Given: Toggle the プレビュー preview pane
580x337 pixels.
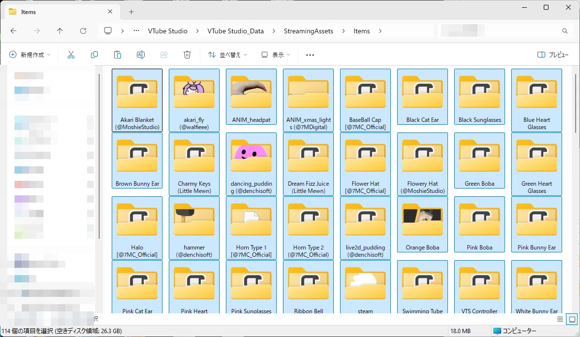Looking at the screenshot, I should [x=553, y=55].
